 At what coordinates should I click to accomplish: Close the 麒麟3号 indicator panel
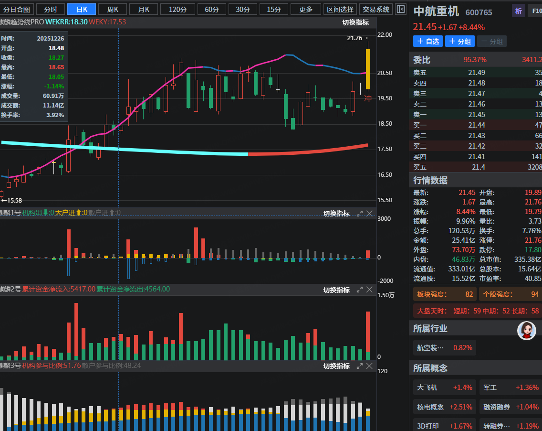(370, 366)
